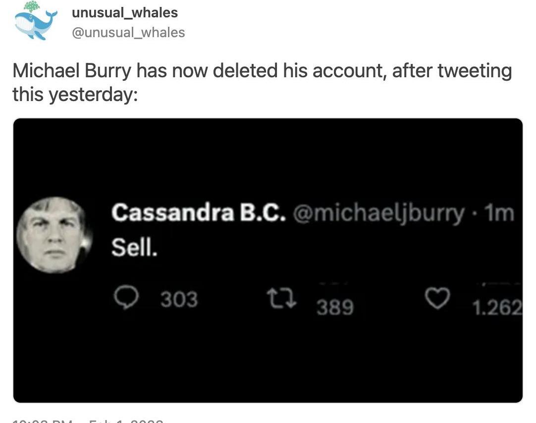
Task: Open the unusual_whales display name profile
Action: click(125, 12)
